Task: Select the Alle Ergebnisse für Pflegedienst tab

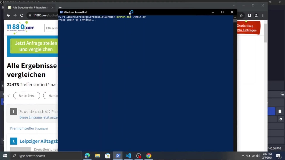Action: click(x=30, y=7)
